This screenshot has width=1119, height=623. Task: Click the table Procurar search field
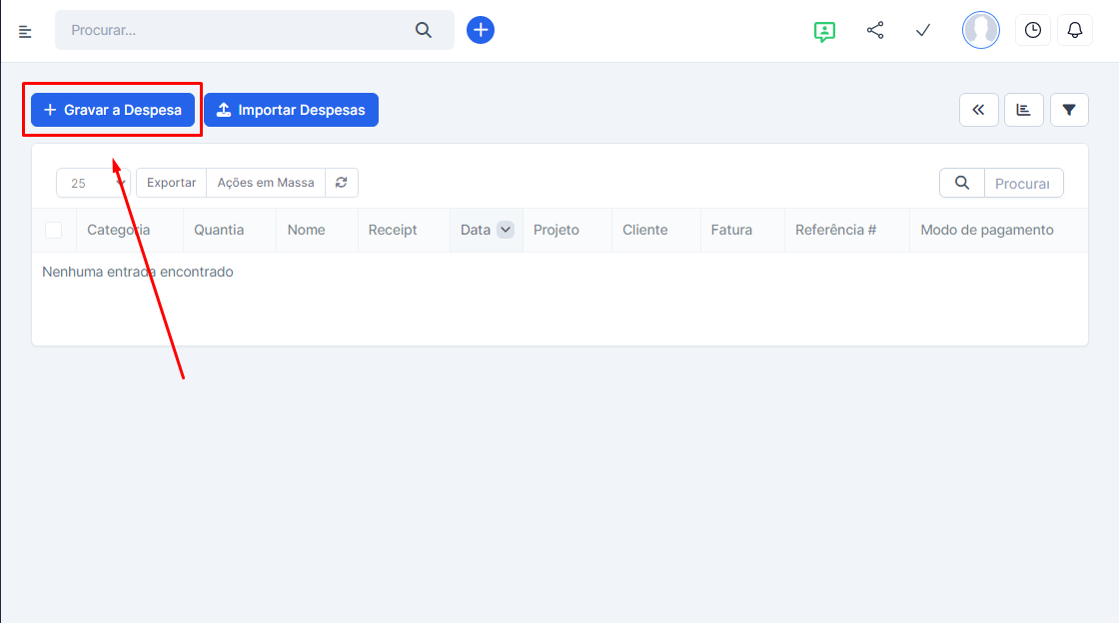pos(1023,184)
